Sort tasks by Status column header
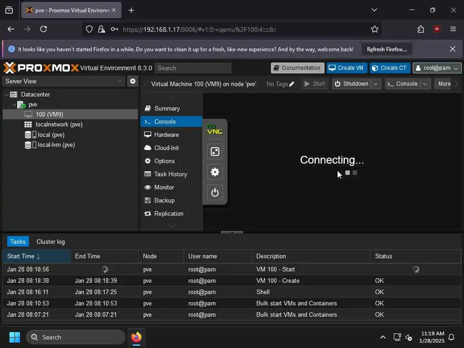 pyautogui.click(x=416, y=256)
